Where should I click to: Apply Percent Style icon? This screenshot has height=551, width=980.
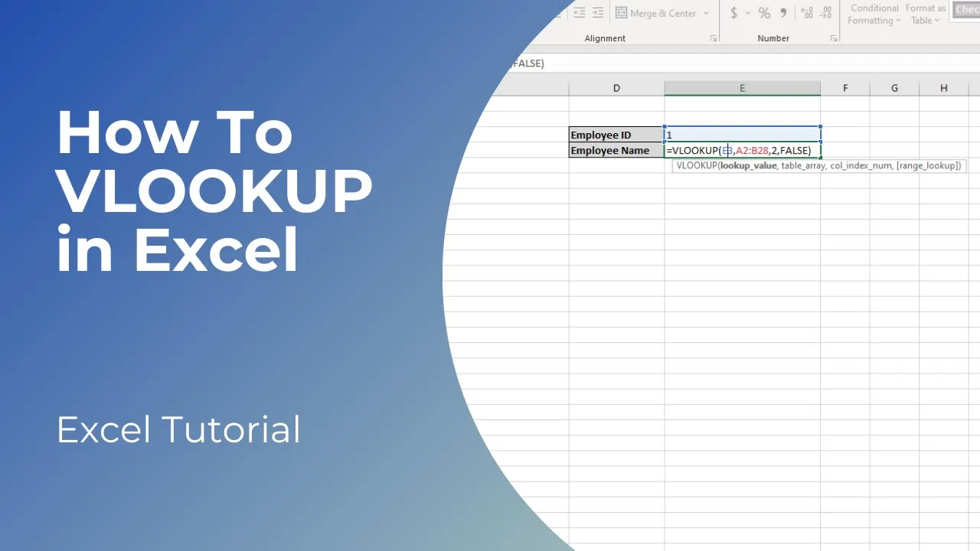(x=764, y=13)
